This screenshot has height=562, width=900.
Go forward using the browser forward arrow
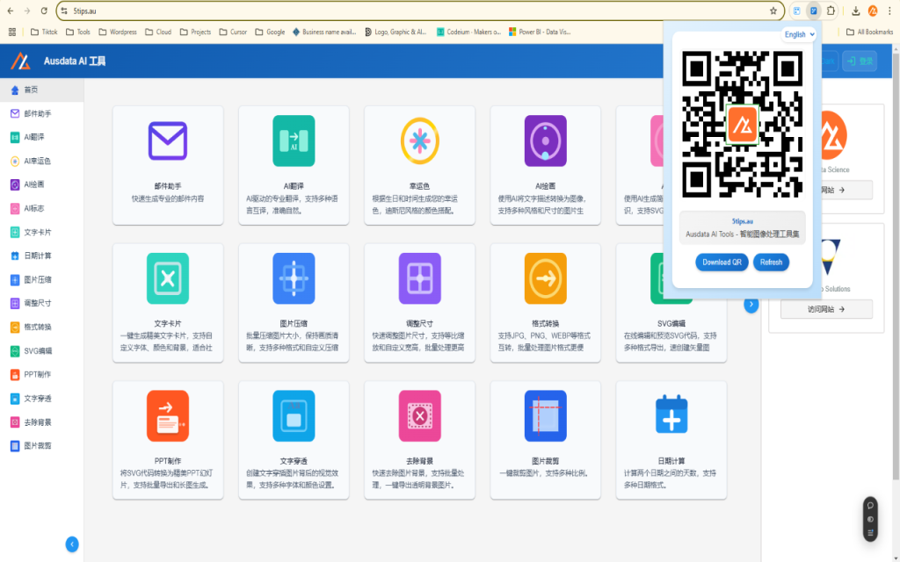(x=27, y=11)
